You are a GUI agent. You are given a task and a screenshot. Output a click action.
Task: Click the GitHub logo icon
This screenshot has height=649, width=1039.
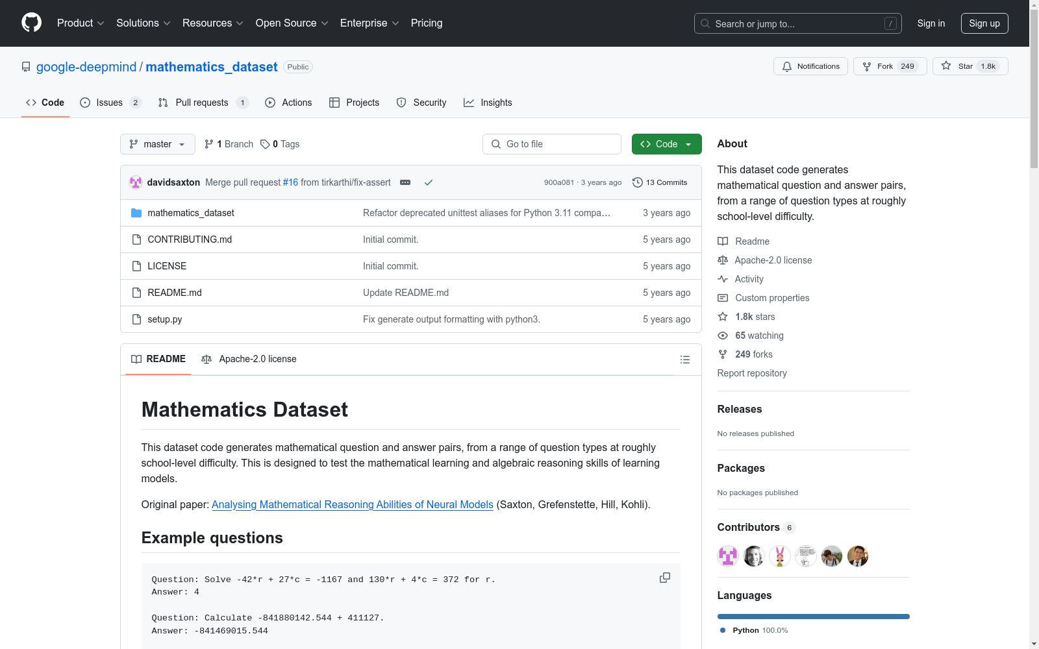point(31,23)
